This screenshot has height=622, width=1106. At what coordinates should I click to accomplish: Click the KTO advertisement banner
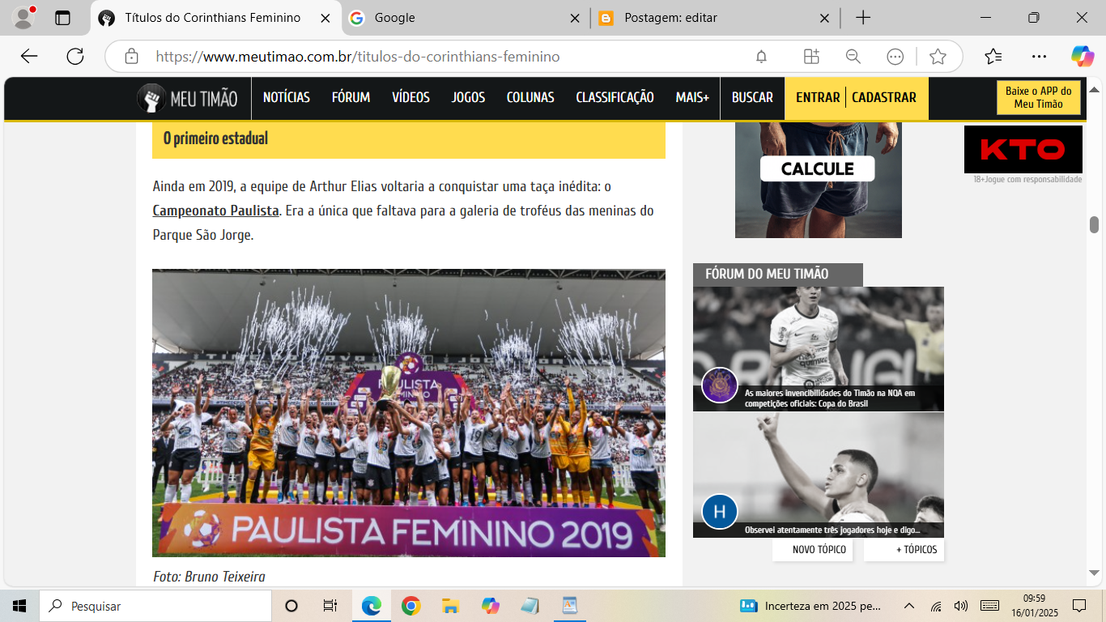1023,150
